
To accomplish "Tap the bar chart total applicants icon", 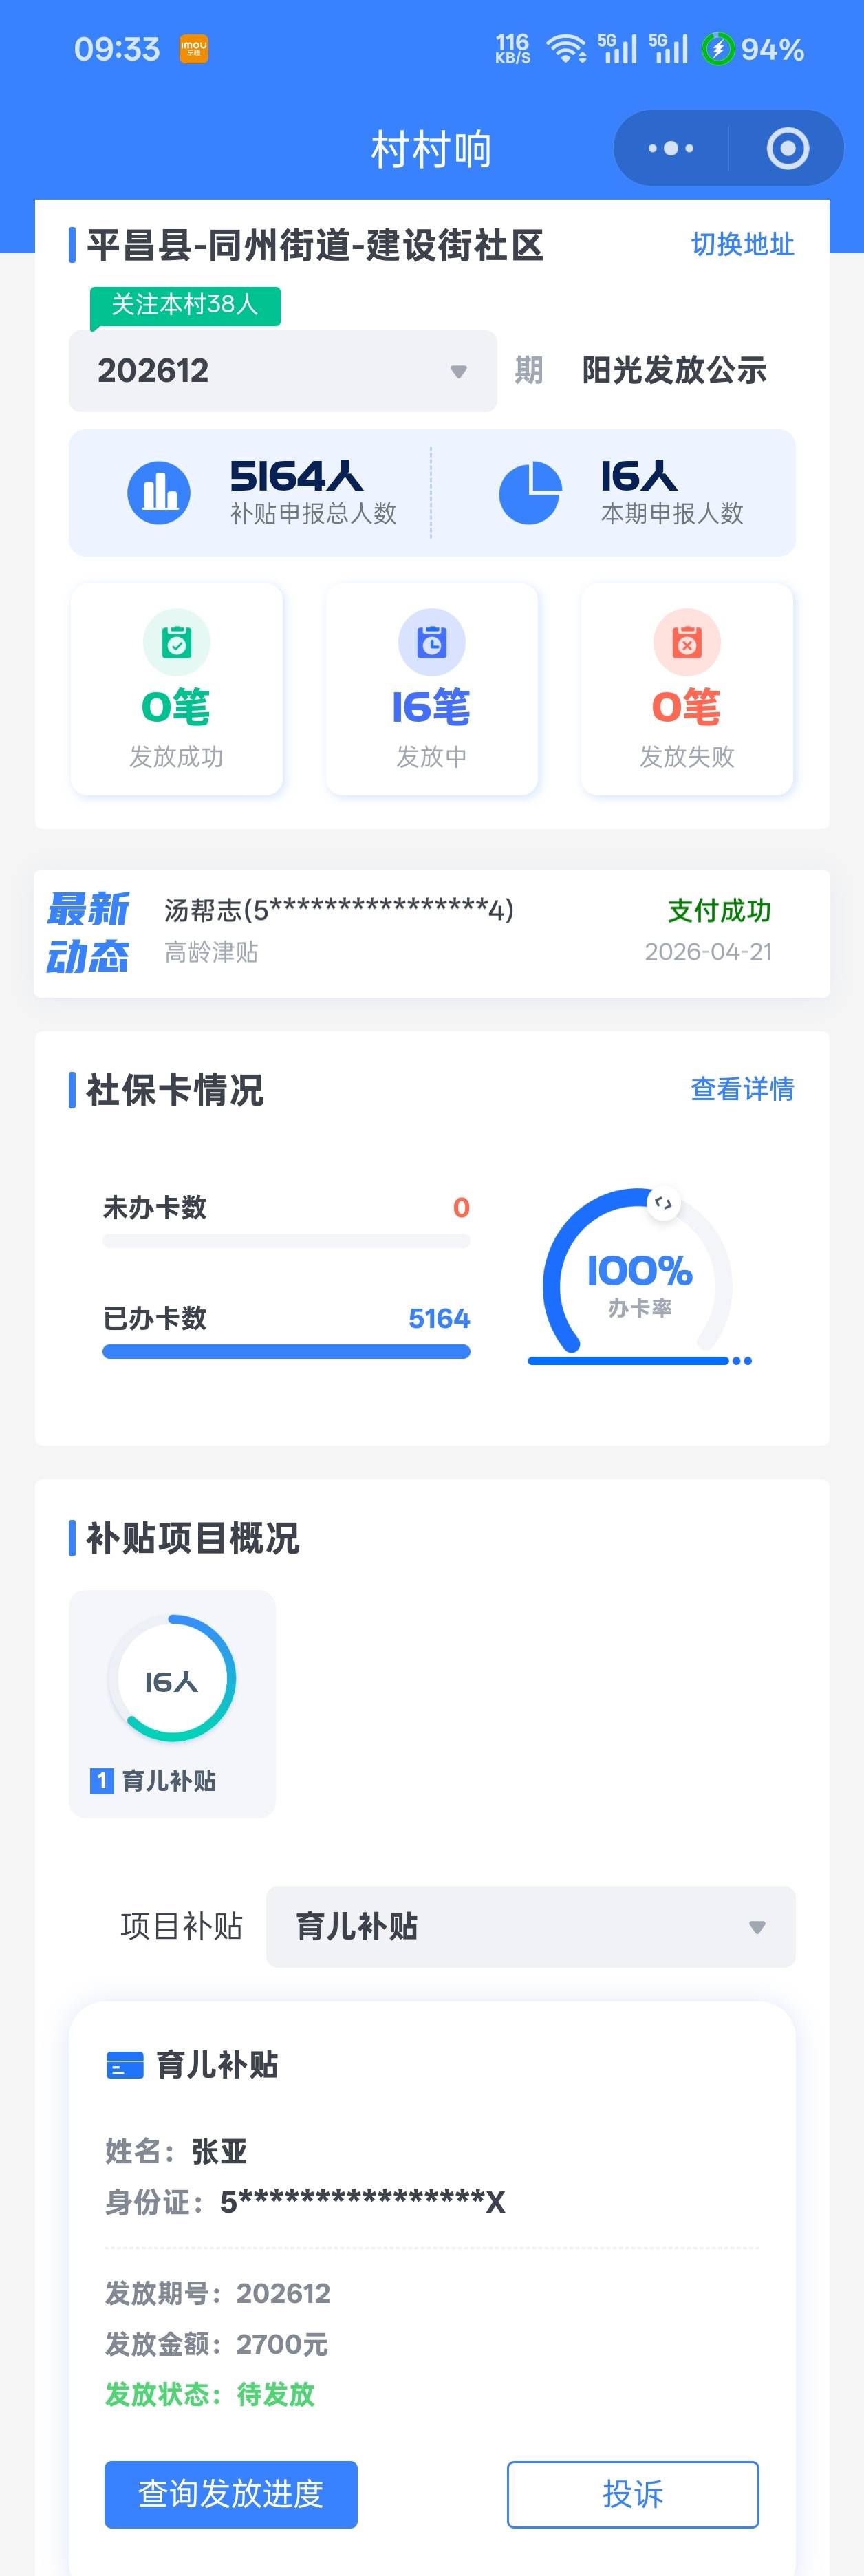I will [159, 492].
